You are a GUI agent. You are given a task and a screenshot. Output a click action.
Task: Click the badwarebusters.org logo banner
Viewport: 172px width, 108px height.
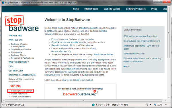pyautogui.click(x=80, y=93)
